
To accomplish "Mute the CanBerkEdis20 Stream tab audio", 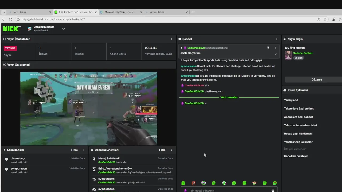I will pyautogui.click(x=61, y=12).
